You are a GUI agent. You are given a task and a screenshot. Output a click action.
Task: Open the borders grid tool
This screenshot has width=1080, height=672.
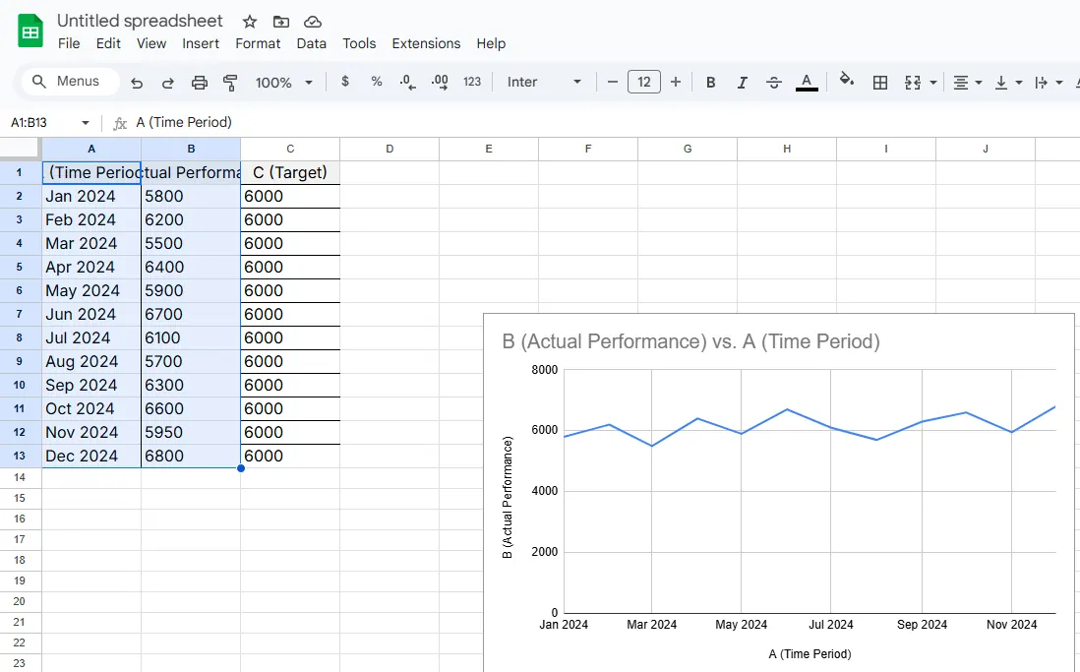(880, 83)
